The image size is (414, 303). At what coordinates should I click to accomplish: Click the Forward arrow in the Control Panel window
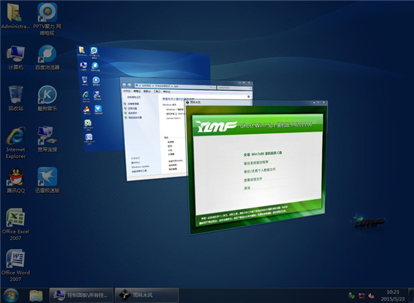tap(129, 85)
